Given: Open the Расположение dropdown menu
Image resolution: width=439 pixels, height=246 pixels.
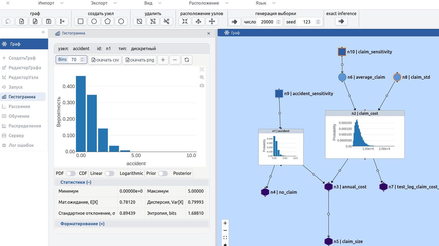Looking at the screenshot, I should (x=209, y=3).
